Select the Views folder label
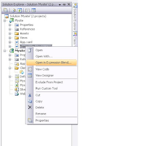The height and width of the screenshot is (146, 143). coord(24,38)
